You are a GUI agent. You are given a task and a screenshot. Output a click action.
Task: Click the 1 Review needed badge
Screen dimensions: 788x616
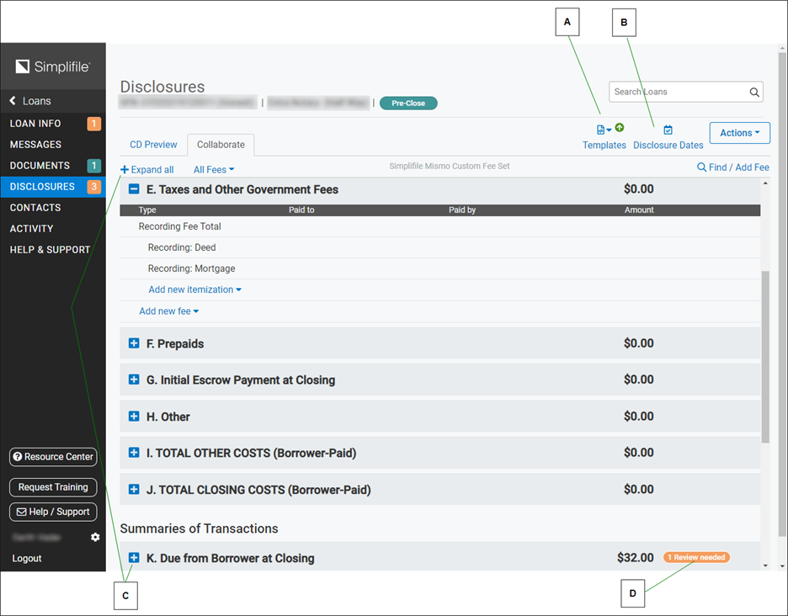696,557
